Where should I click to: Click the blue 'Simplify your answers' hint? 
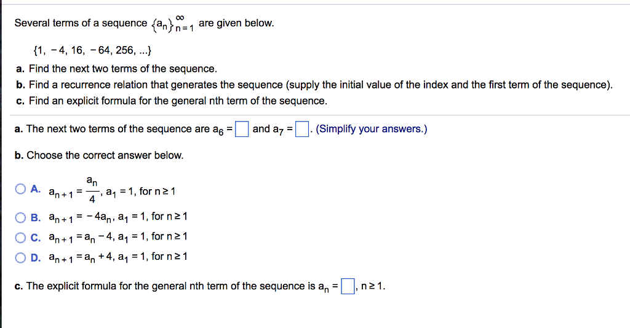(x=372, y=129)
